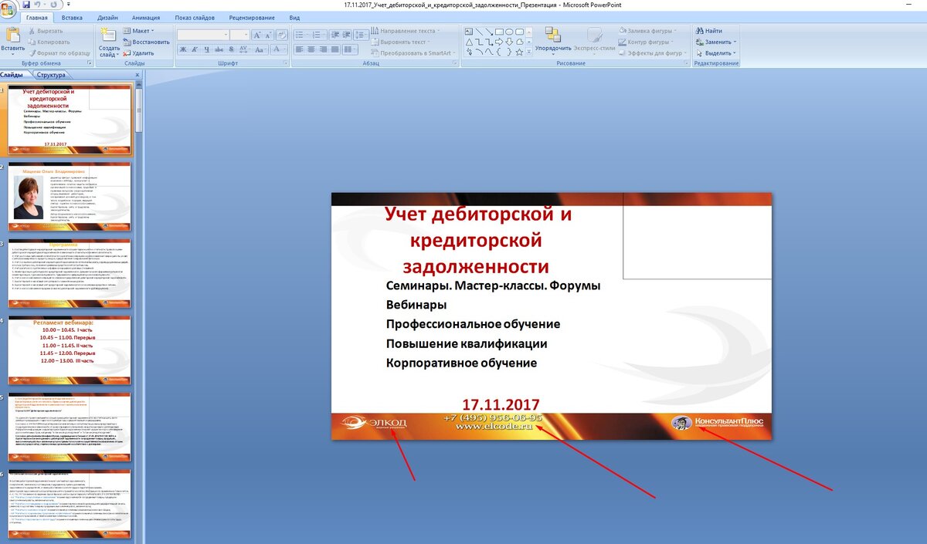
Task: Open the font size combo box
Action: coord(239,35)
